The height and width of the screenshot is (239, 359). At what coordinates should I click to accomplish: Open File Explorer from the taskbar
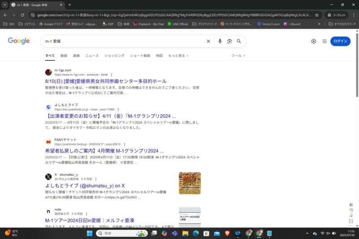click(185, 233)
